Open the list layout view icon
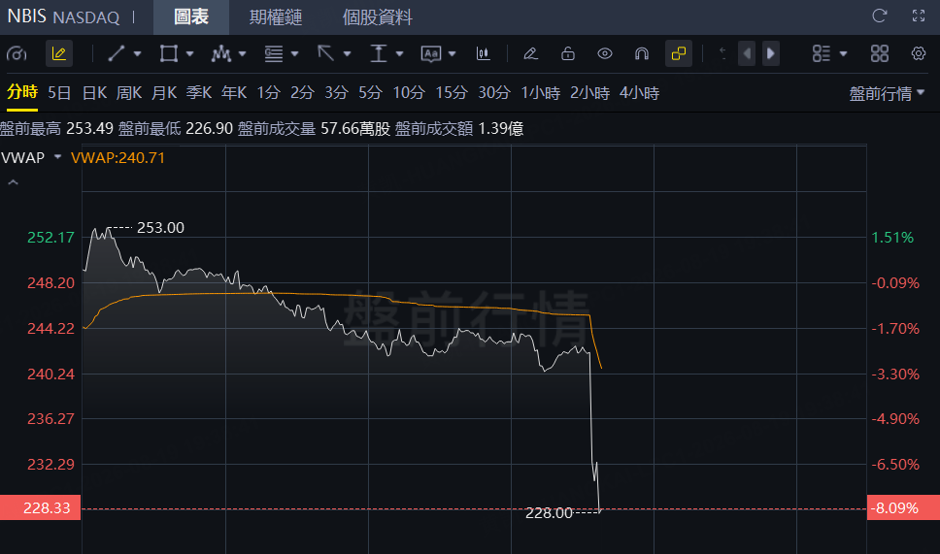Image resolution: width=940 pixels, height=554 pixels. [x=822, y=54]
